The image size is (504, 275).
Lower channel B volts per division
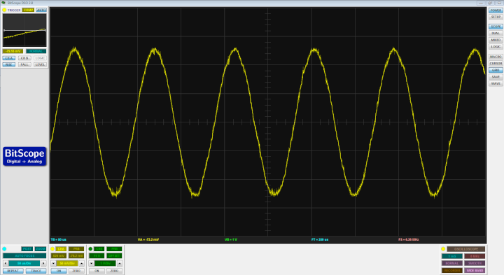click(91, 263)
